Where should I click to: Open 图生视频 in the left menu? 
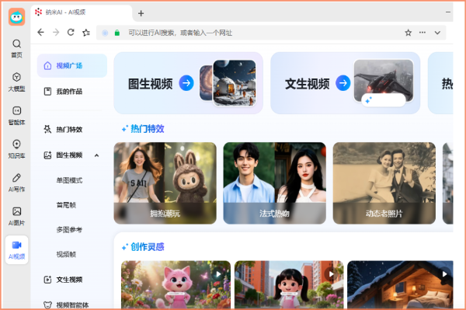click(x=69, y=155)
